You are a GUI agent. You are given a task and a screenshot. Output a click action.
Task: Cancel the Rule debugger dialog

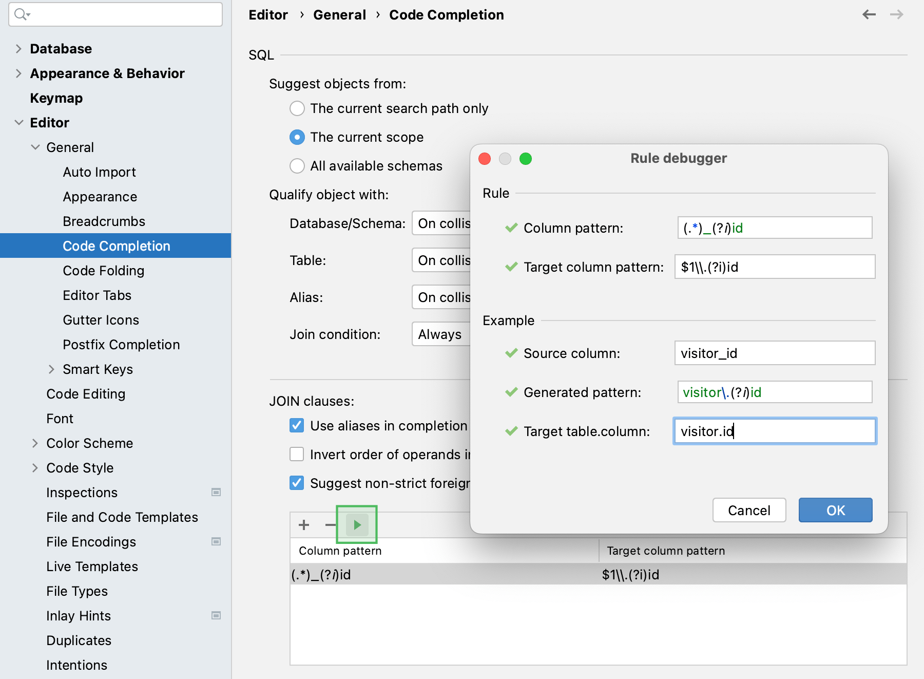click(749, 510)
